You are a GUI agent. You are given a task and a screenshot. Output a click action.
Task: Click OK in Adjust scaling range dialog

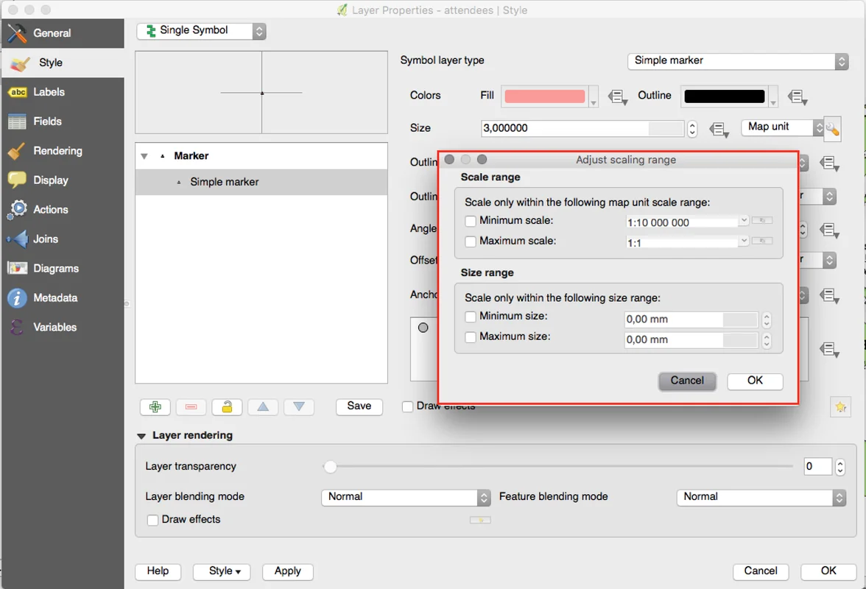[755, 381]
